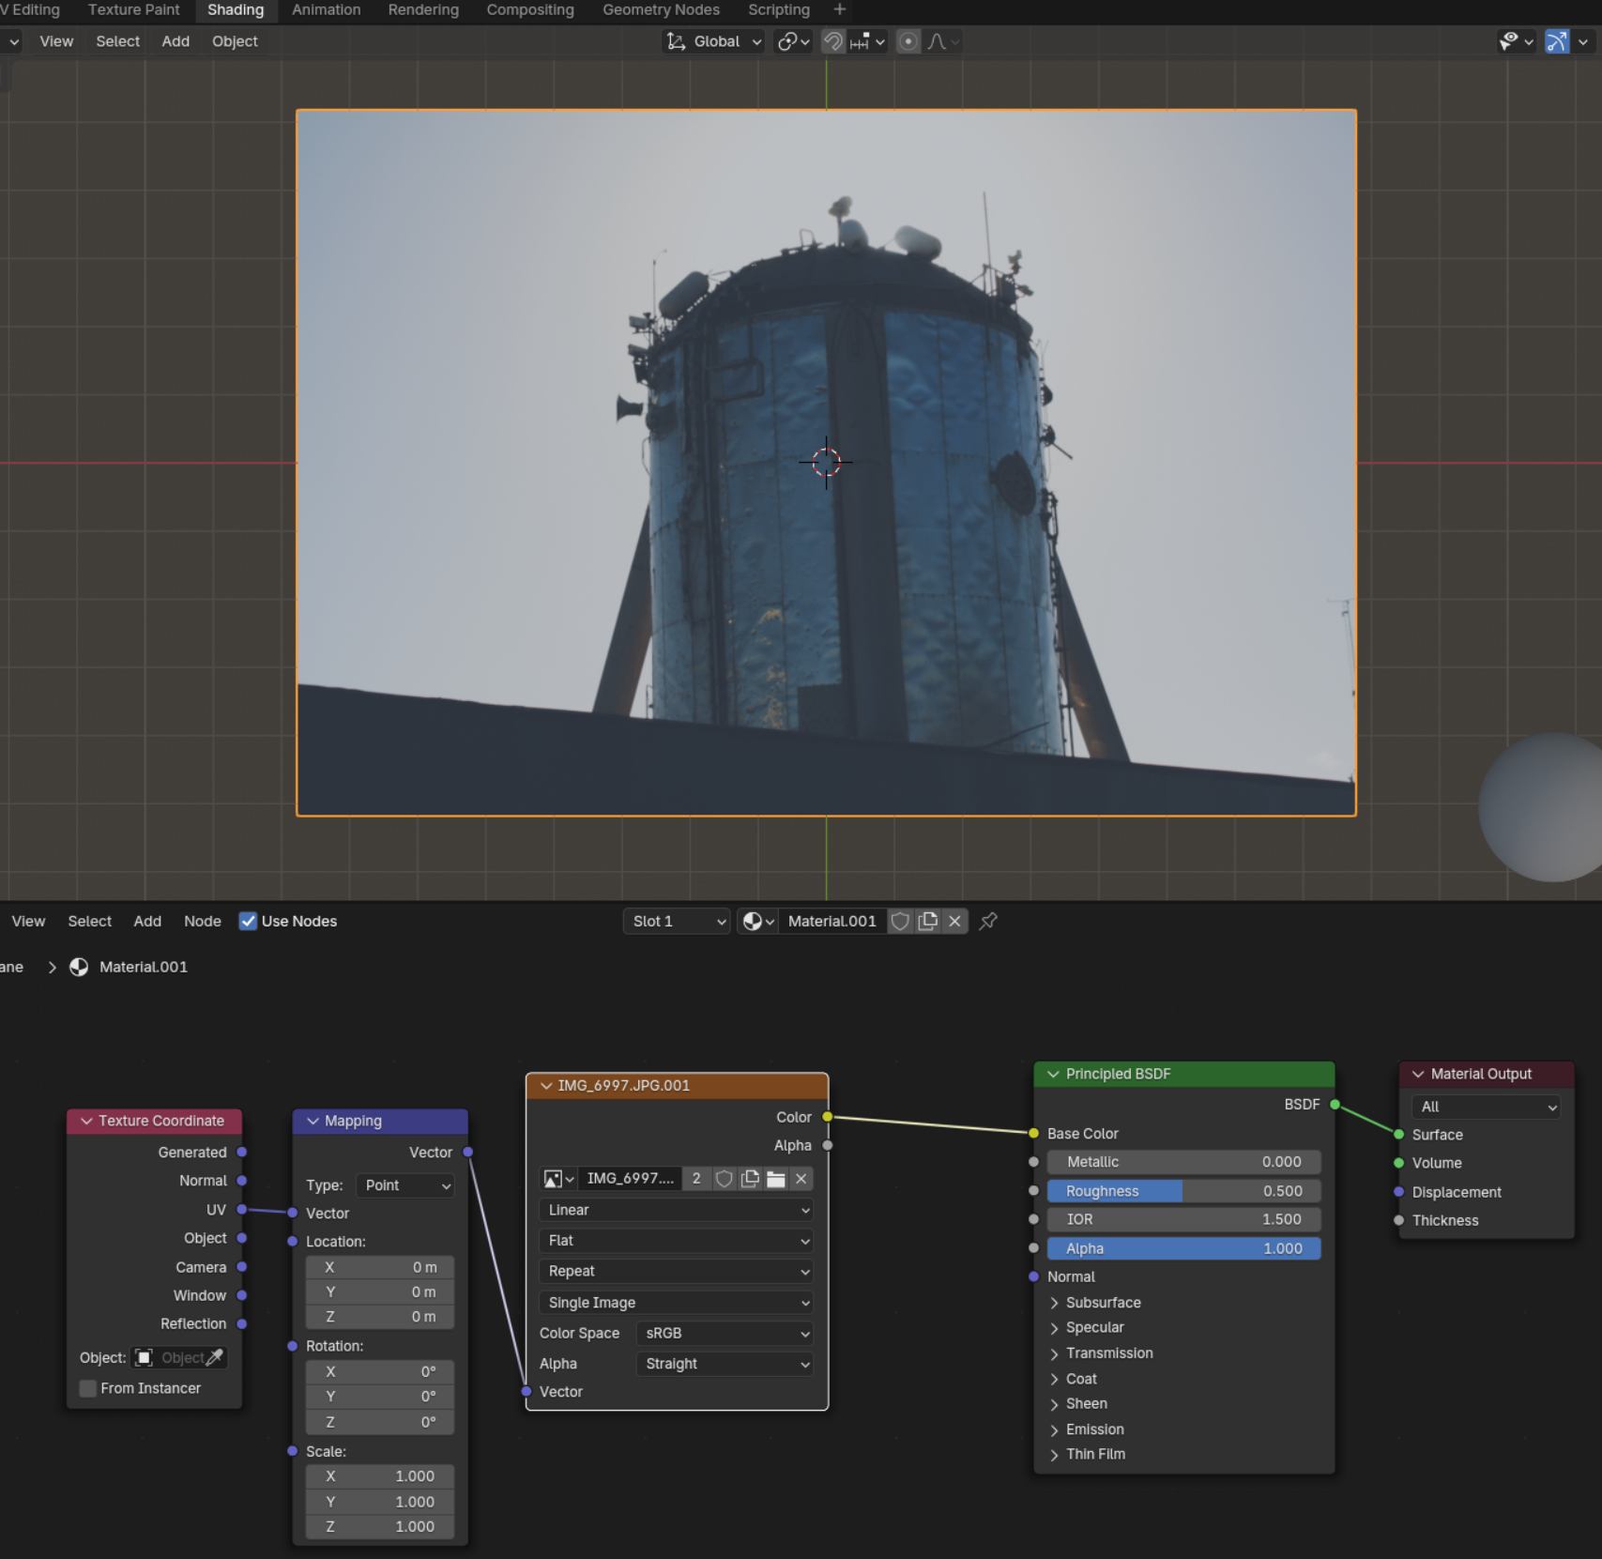Toggle snapping magnet icon in viewport header
The height and width of the screenshot is (1559, 1602).
click(x=832, y=41)
